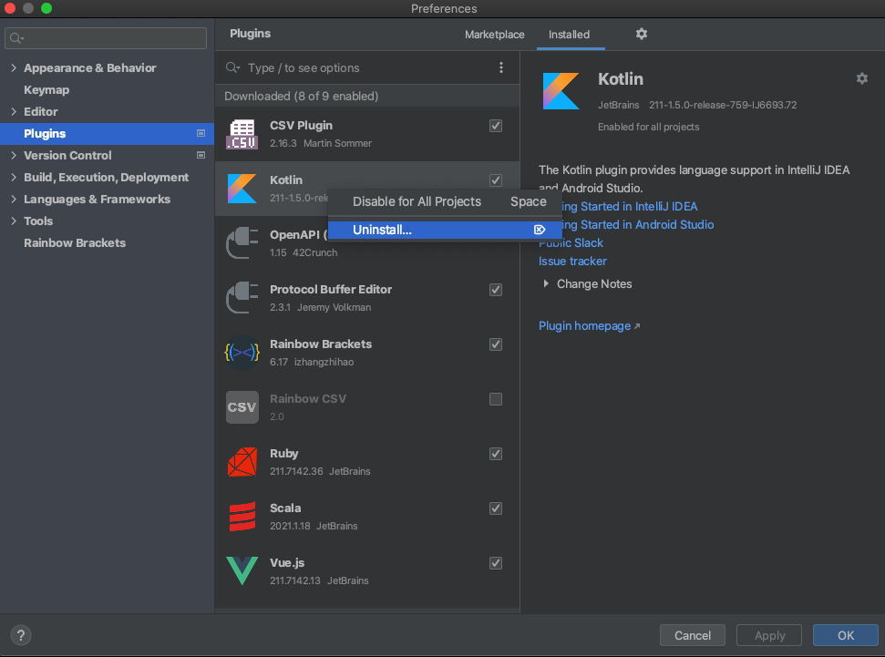Expand Build, Execution, Deployment section

(x=14, y=177)
